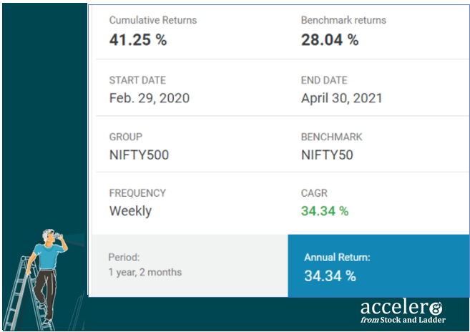Viewport: 470px width, 332px height.
Task: Click the grey Period panel
Action: [x=190, y=265]
